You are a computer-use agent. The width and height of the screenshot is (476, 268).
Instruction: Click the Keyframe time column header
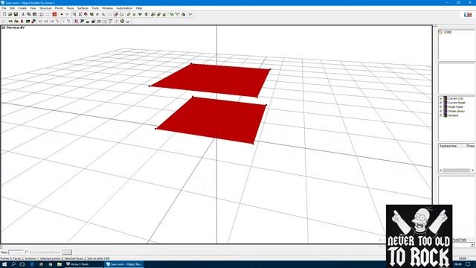[x=450, y=146]
